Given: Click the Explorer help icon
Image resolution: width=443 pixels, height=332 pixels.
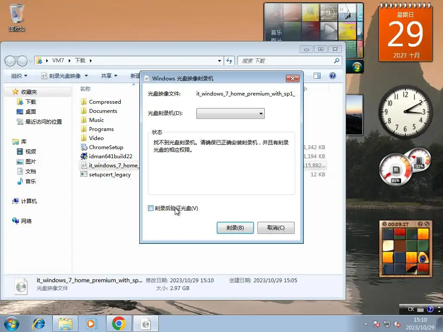Looking at the screenshot, I should pyautogui.click(x=333, y=76).
